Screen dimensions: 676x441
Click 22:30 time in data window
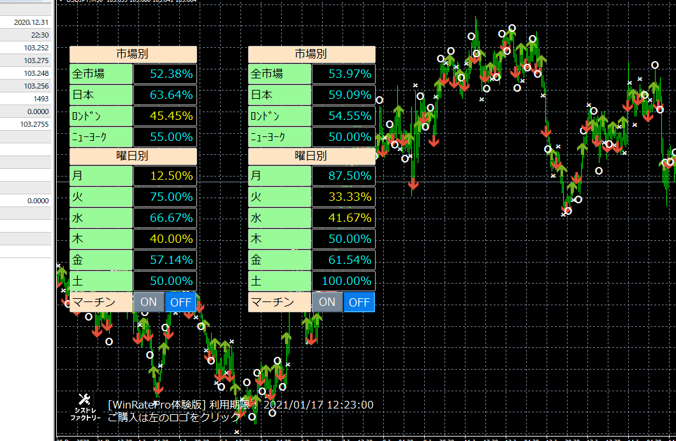point(40,35)
